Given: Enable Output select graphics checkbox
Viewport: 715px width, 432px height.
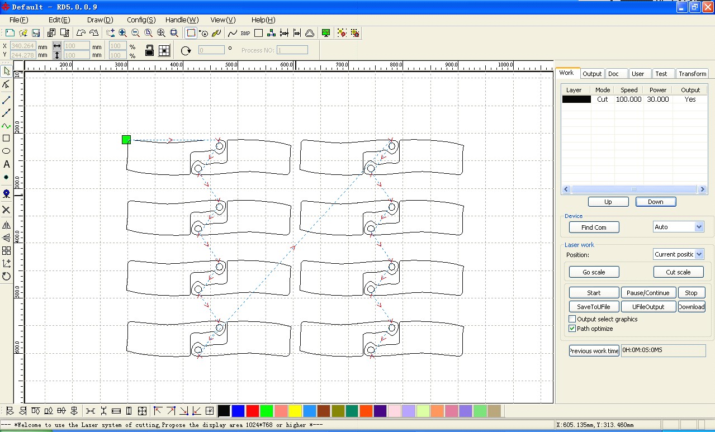Looking at the screenshot, I should (x=572, y=319).
